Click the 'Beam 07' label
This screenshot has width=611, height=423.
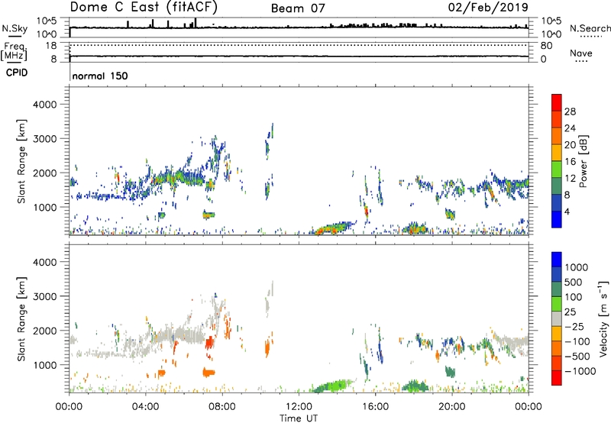[298, 8]
